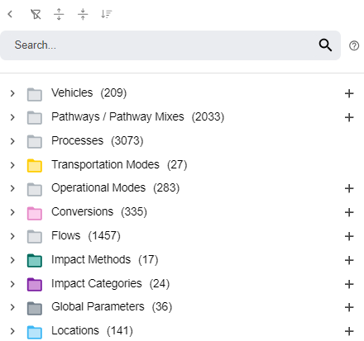The height and width of the screenshot is (341, 364).
Task: Add a new Conversion plus icon
Action: tap(349, 212)
